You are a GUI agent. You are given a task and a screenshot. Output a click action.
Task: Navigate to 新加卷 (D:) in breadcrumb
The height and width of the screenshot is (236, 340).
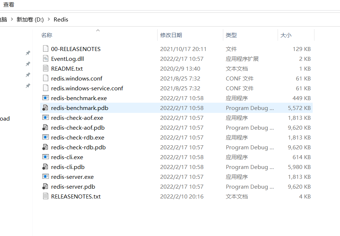click(x=30, y=20)
